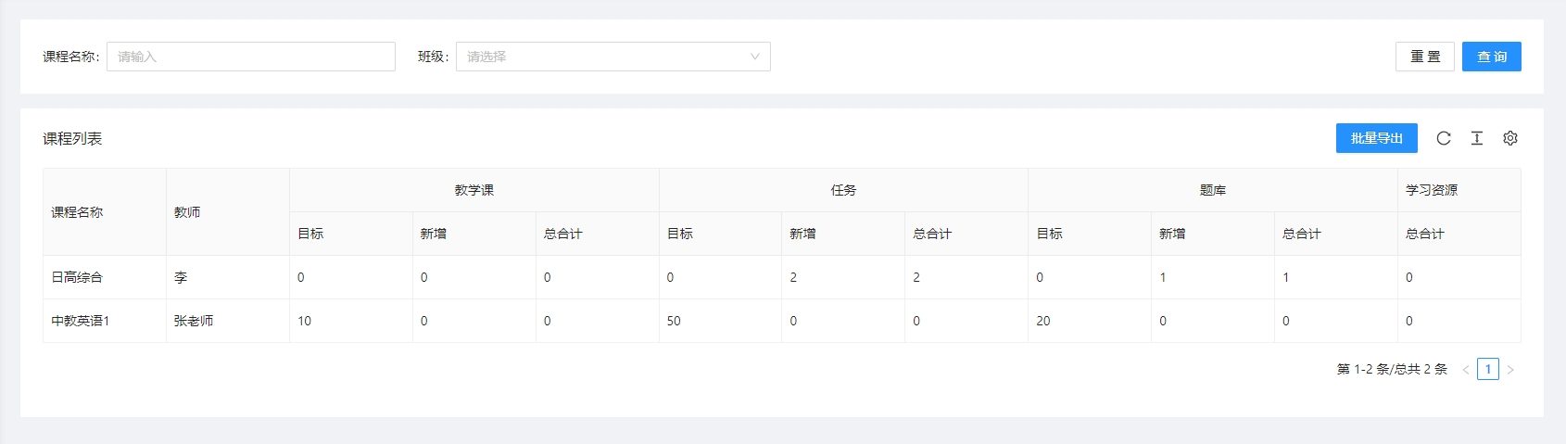1566x444 pixels.
Task: Select the 中教英语1 course row
Action: tap(80, 321)
